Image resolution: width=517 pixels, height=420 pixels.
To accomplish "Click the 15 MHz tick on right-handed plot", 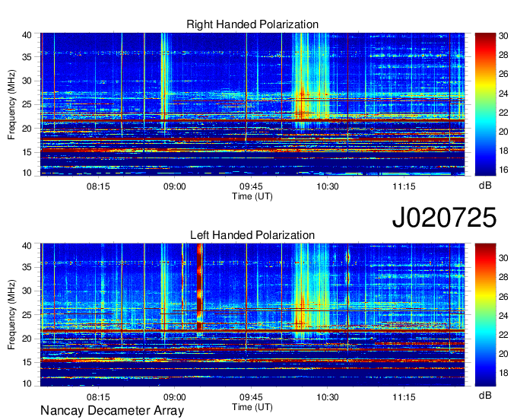I will pyautogui.click(x=27, y=152).
